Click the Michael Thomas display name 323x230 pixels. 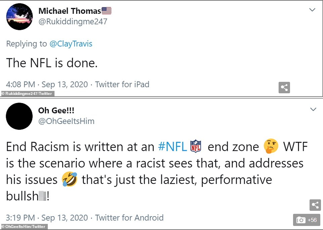tap(70, 11)
